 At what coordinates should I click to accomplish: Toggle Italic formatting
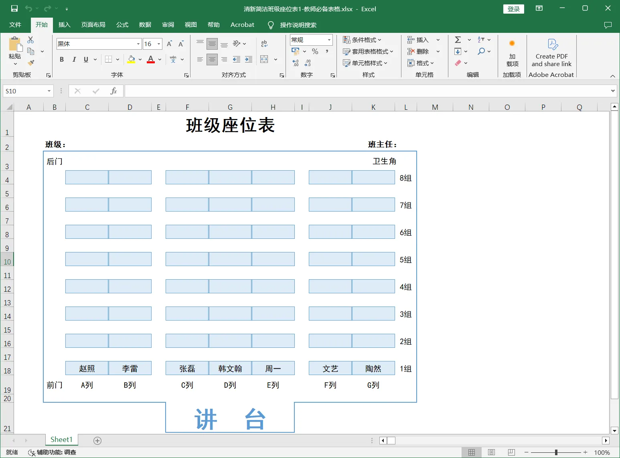coord(74,59)
